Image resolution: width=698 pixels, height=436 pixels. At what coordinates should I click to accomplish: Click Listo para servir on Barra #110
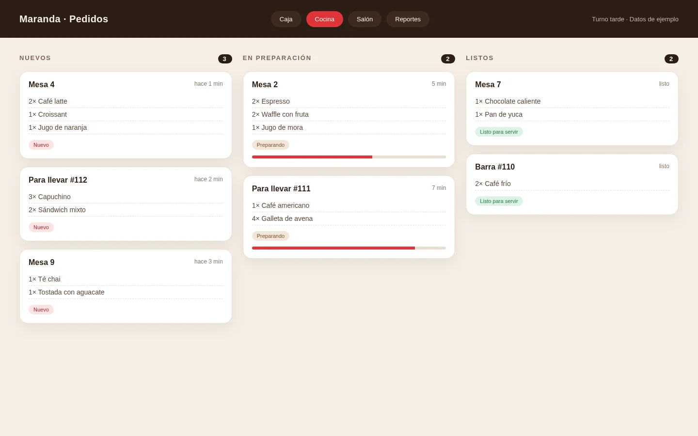point(499,201)
